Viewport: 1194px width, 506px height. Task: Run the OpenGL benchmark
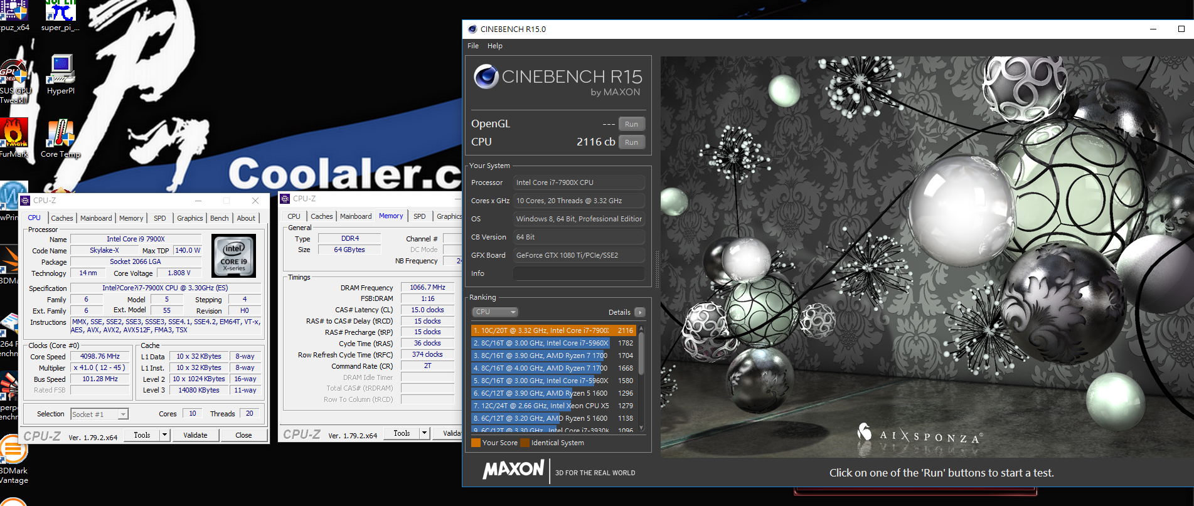631,124
